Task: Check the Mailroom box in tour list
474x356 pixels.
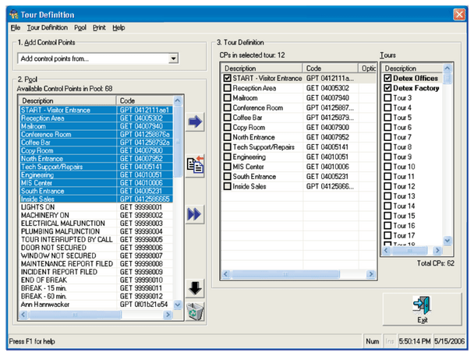Action: point(228,98)
